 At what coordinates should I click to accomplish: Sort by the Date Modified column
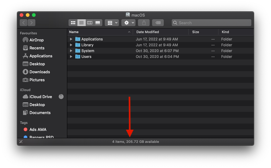coord(147,32)
